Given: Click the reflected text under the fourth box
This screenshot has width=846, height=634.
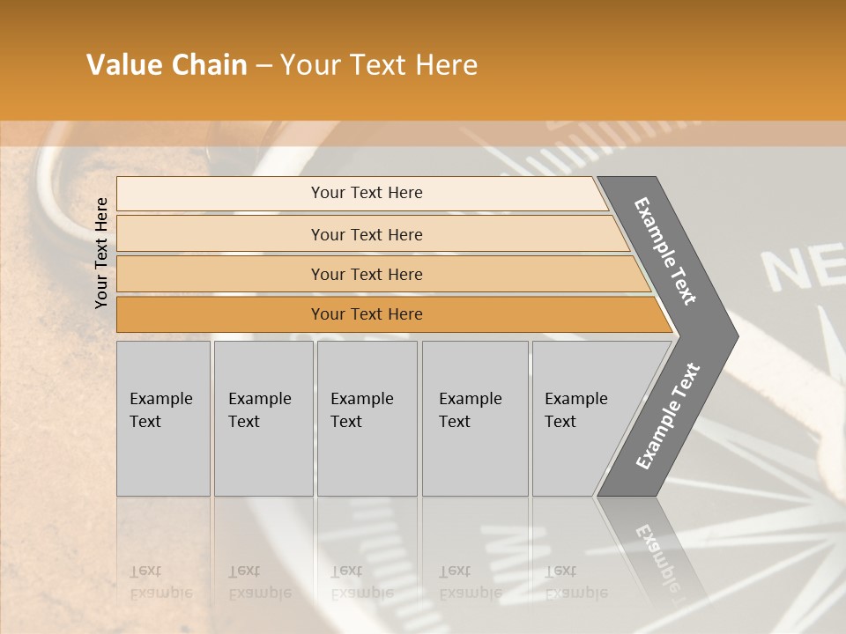Looking at the screenshot, I should pos(470,582).
